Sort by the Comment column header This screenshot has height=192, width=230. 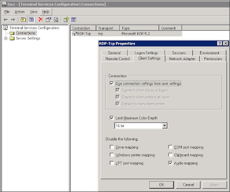pos(171,28)
